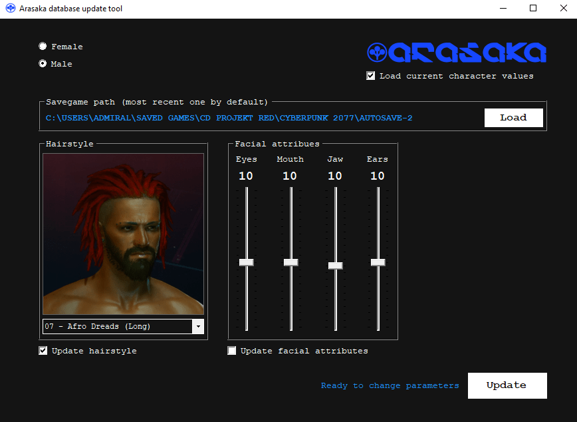This screenshot has width=577, height=422.
Task: Click the Arasaka app icon in title bar
Action: [x=10, y=9]
